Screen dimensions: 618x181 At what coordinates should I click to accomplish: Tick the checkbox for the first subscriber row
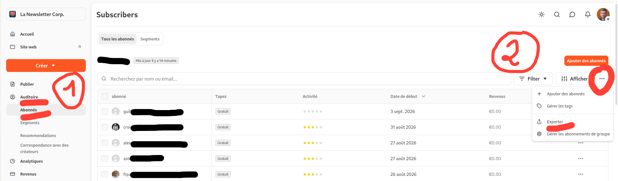pos(105,111)
